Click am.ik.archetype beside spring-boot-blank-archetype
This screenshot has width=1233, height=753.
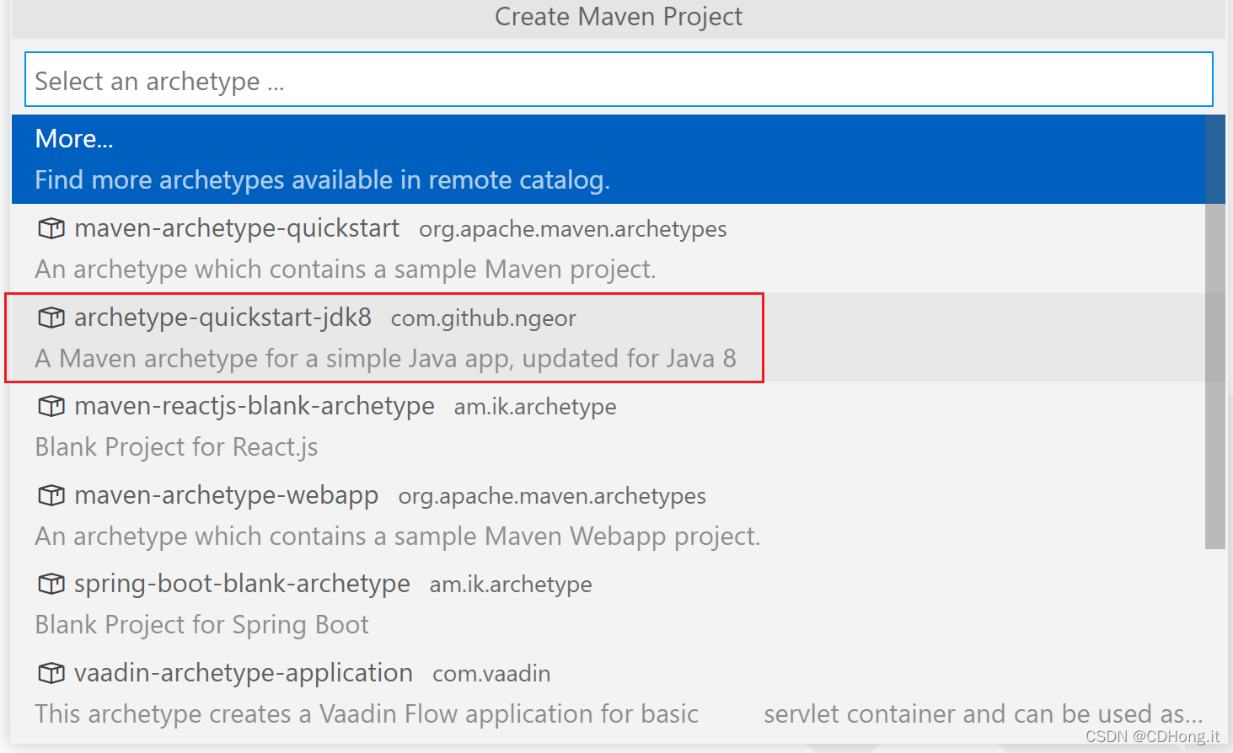511,585
